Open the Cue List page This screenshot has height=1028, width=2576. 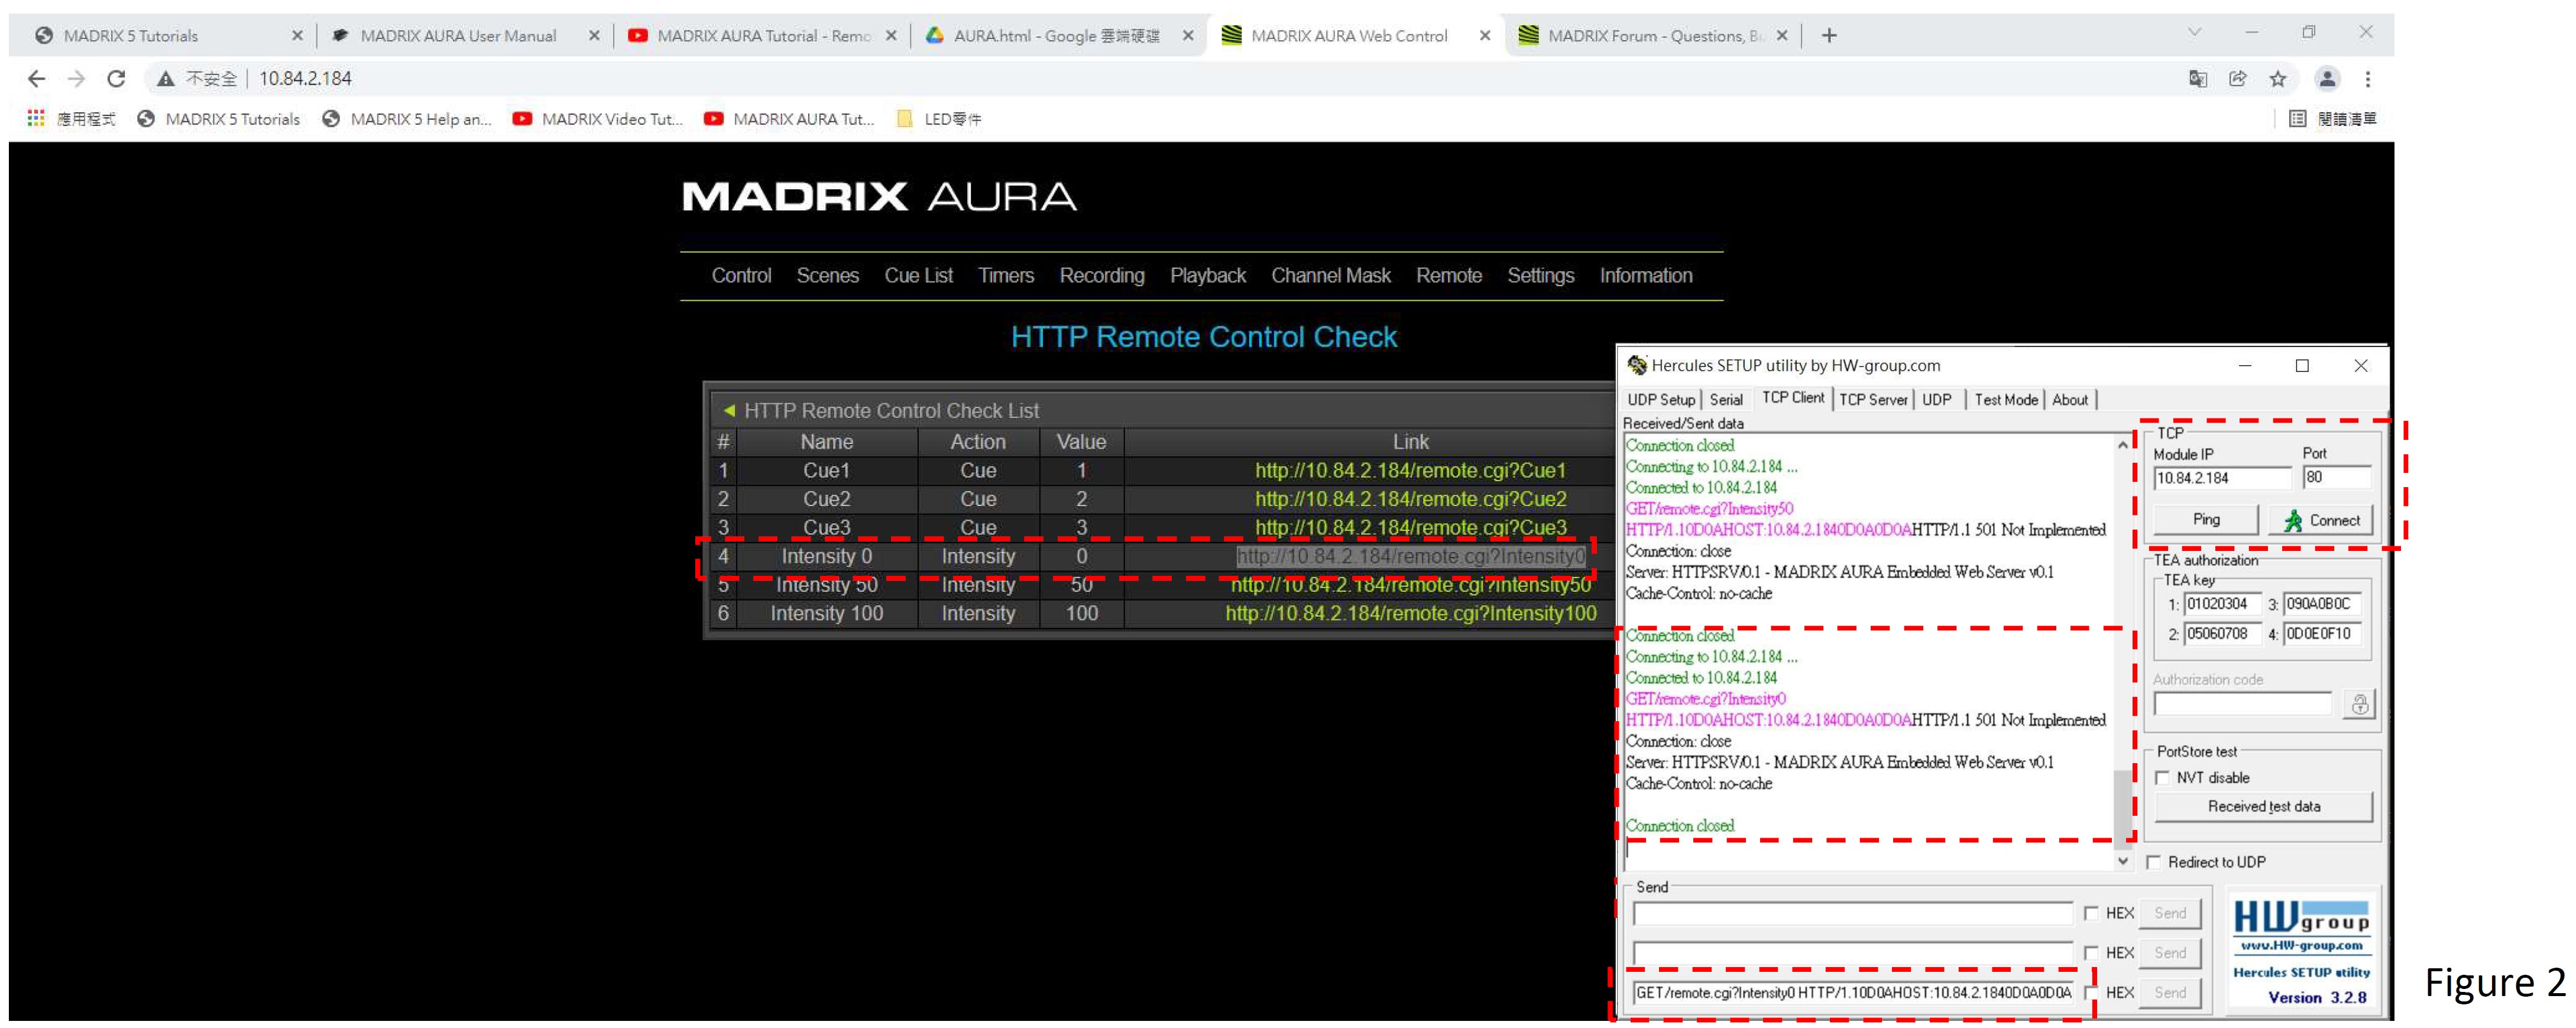point(918,276)
